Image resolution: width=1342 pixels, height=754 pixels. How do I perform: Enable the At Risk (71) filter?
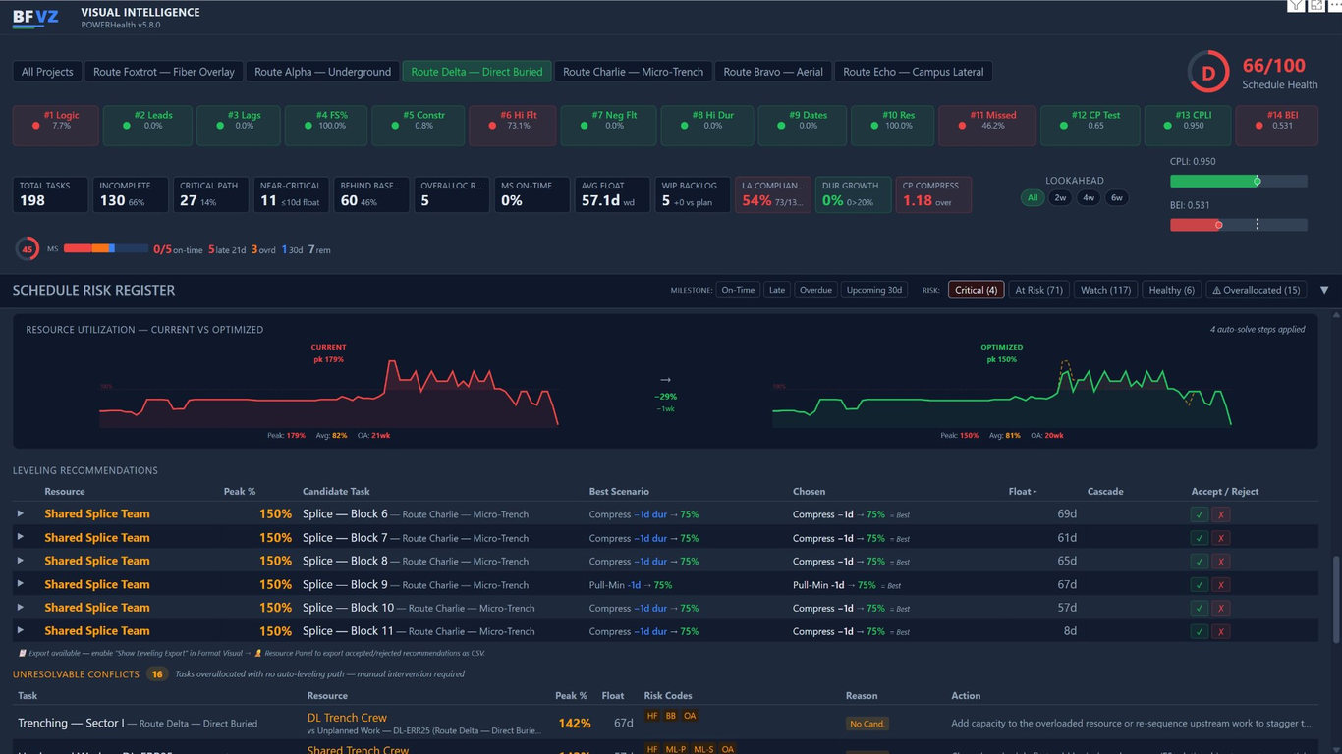click(x=1038, y=290)
